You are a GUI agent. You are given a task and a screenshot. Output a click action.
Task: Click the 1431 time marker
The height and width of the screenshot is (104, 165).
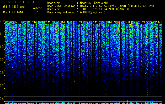[x=18, y=22]
